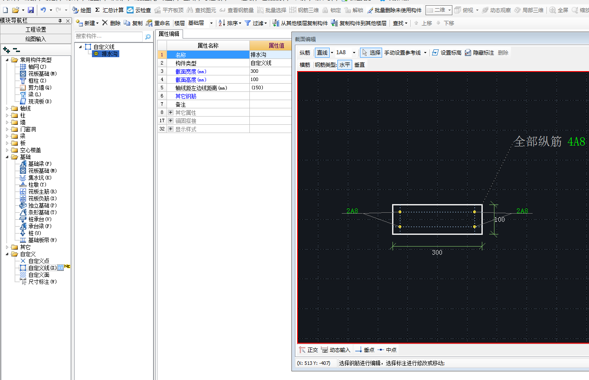Click 横筋 in the section editor
This screenshot has height=380, width=589.
[305, 65]
